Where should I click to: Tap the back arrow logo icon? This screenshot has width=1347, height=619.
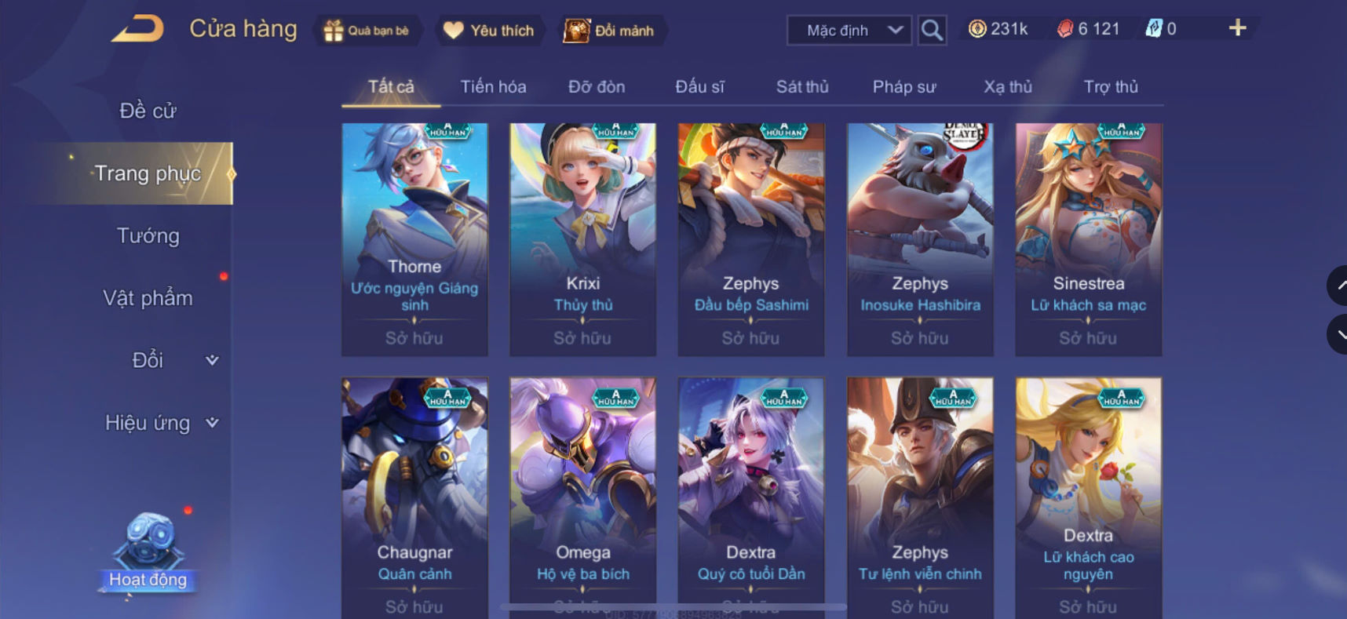tap(137, 29)
